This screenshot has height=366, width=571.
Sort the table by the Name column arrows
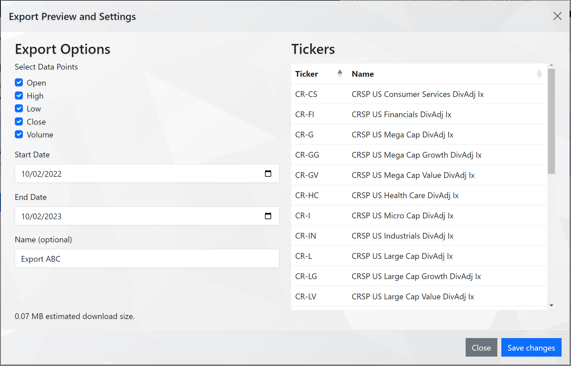pos(539,74)
